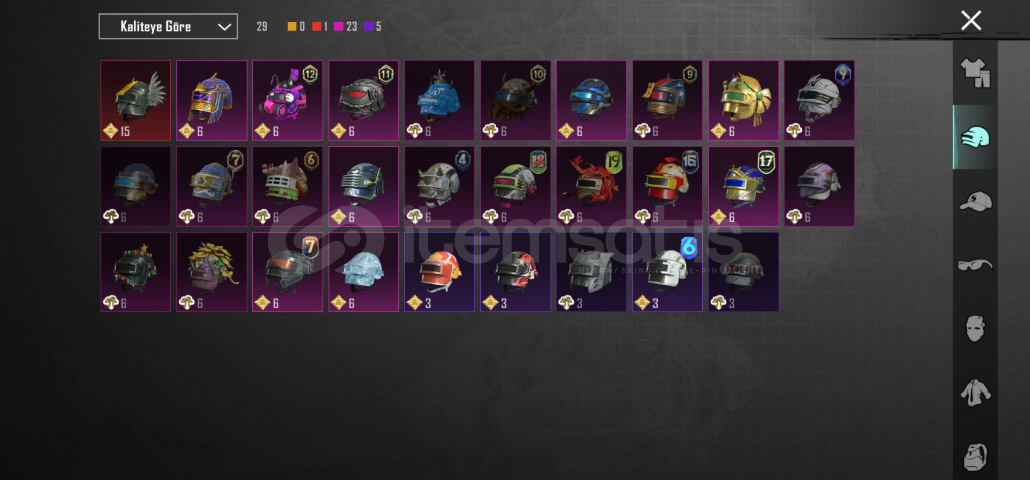Close the inventory with the X icon
The image size is (1030, 480).
(971, 21)
